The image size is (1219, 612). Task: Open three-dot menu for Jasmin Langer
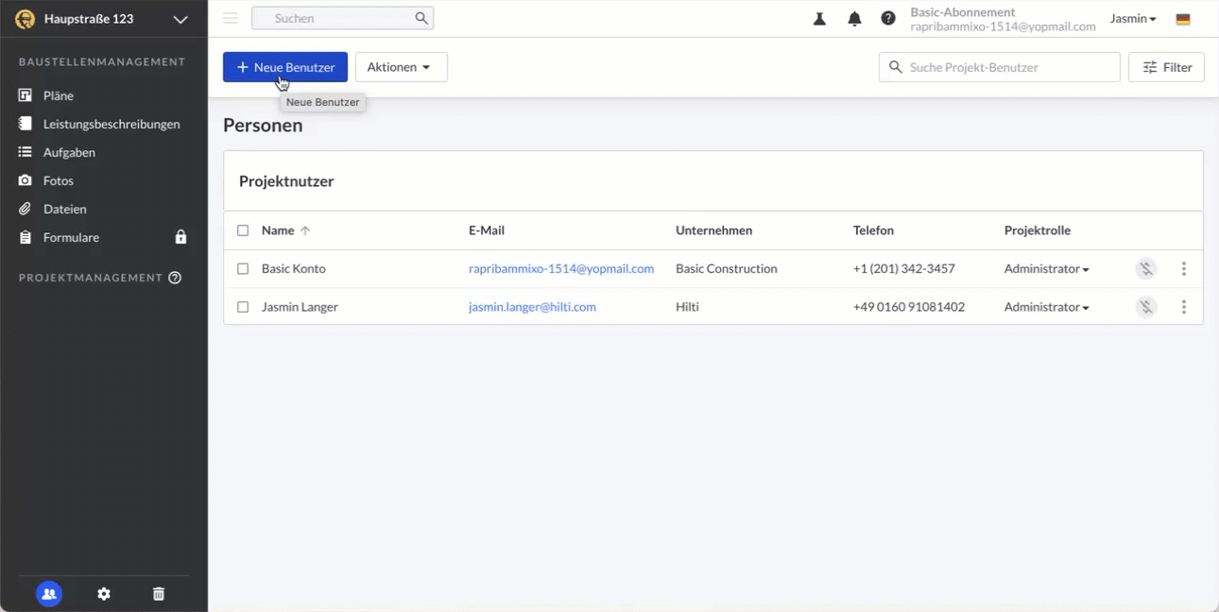click(1183, 307)
